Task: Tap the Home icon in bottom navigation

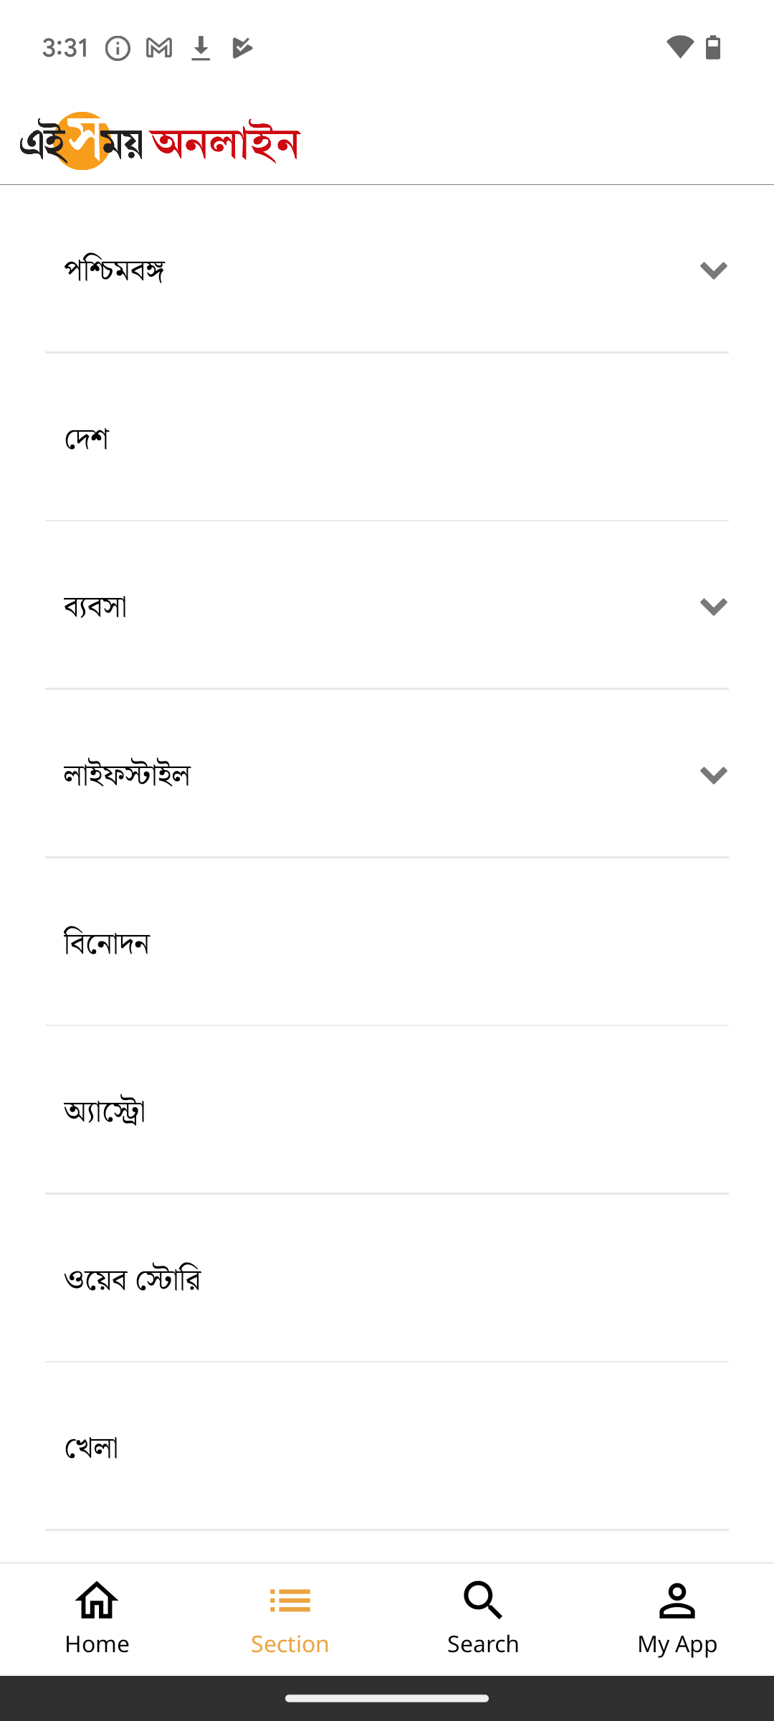Action: [x=97, y=1601]
